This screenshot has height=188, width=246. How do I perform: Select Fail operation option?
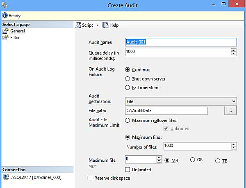(128, 87)
